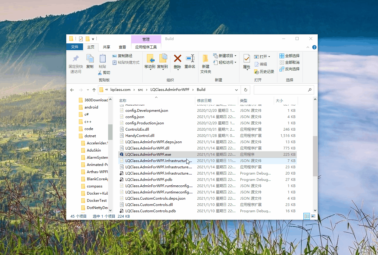This screenshot has height=255, width=378.
Task: Click Paste shortcut (粘贴快捷方式)
Action: coord(126,62)
